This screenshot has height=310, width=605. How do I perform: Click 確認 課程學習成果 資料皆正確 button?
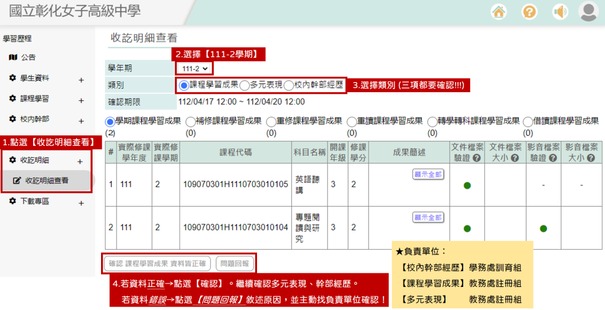(157, 264)
